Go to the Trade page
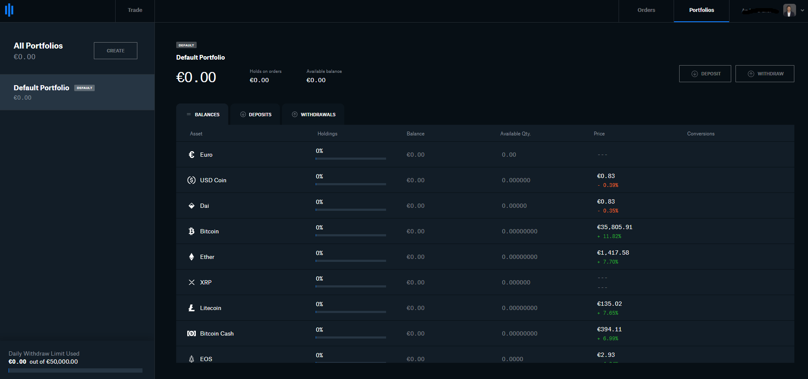The image size is (808, 379). (x=135, y=10)
